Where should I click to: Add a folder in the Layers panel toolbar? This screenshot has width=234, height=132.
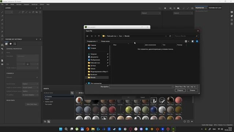click(x=37, y=12)
